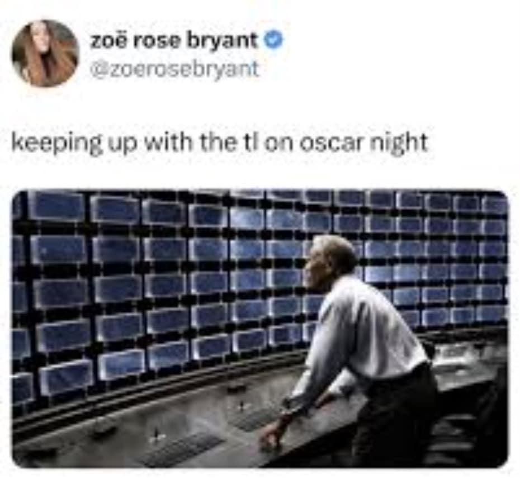This screenshot has width=520, height=484.
Task: Open the attached control room image
Action: coord(260,329)
